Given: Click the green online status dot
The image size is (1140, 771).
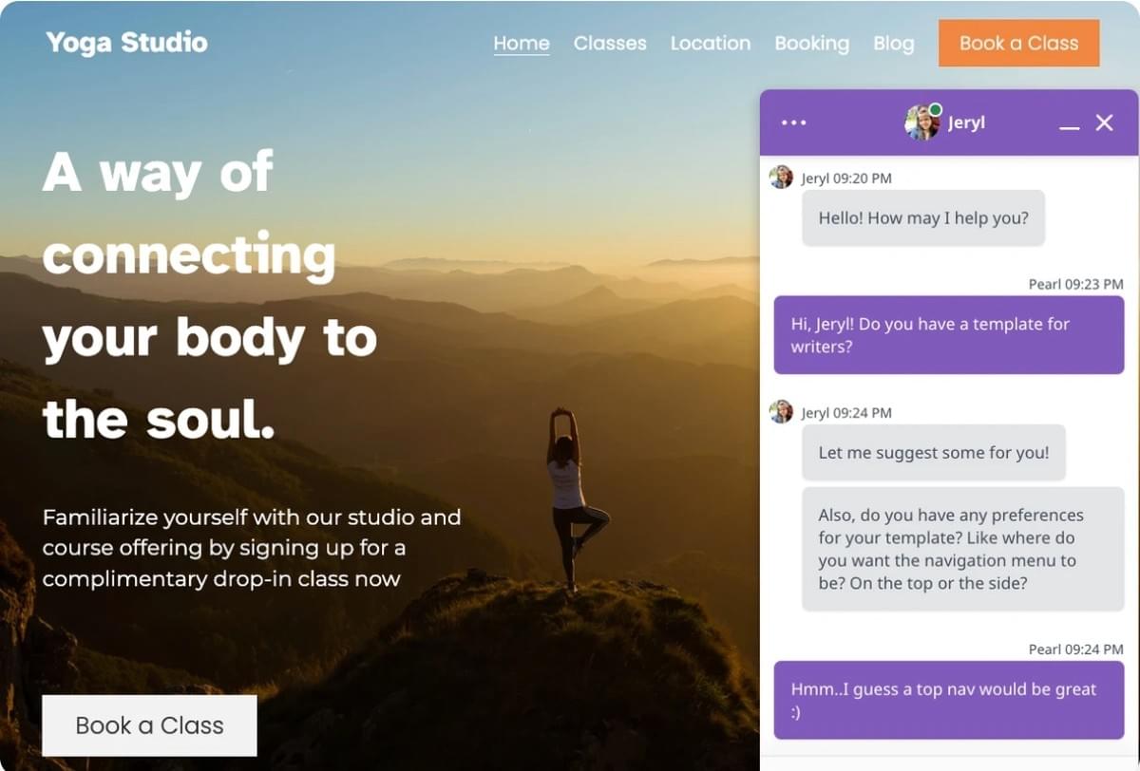Looking at the screenshot, I should point(935,110).
